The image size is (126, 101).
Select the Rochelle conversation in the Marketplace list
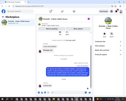tap(18, 22)
